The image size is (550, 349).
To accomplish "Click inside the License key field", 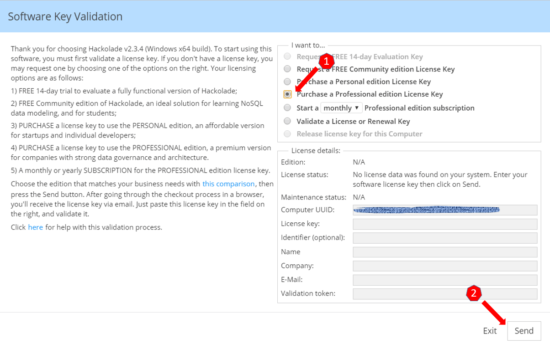I will pos(444,224).
